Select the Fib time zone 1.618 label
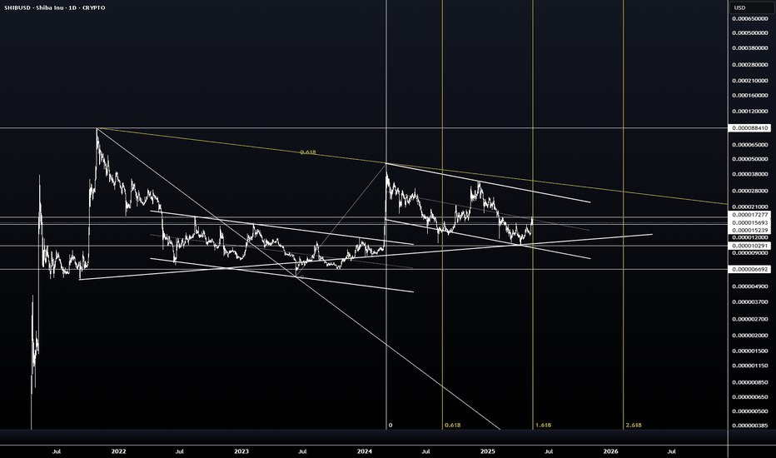776x458 pixels. [x=543, y=426]
